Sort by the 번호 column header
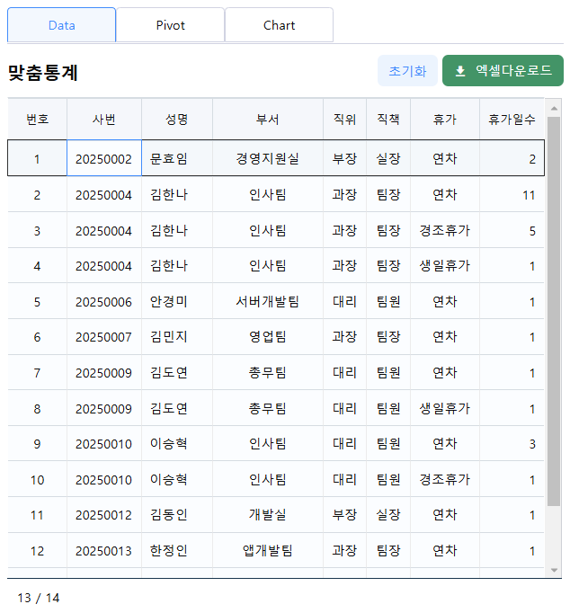 (37, 120)
